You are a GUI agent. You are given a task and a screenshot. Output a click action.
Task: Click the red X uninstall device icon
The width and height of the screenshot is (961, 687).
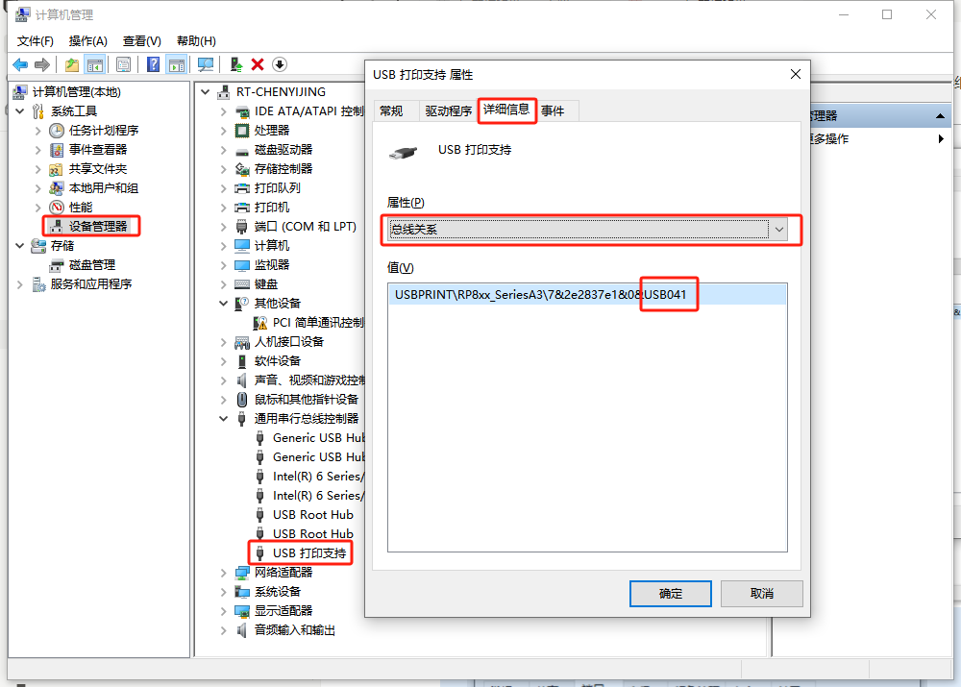click(258, 64)
